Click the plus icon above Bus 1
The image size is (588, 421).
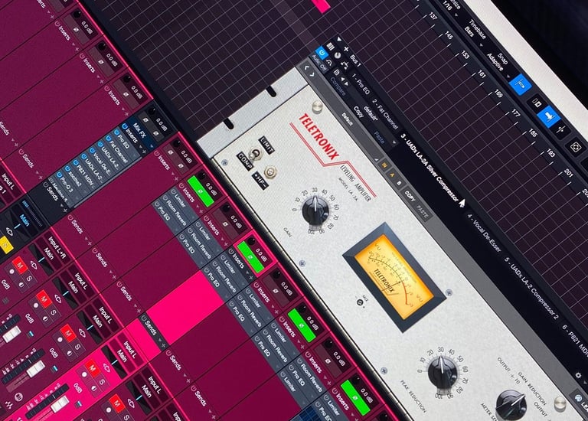pyautogui.click(x=346, y=49)
